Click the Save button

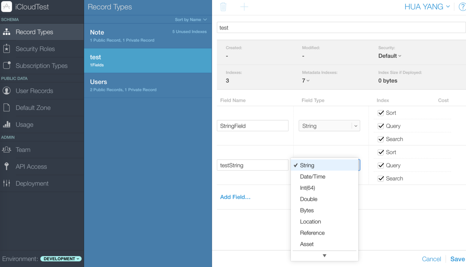point(457,259)
